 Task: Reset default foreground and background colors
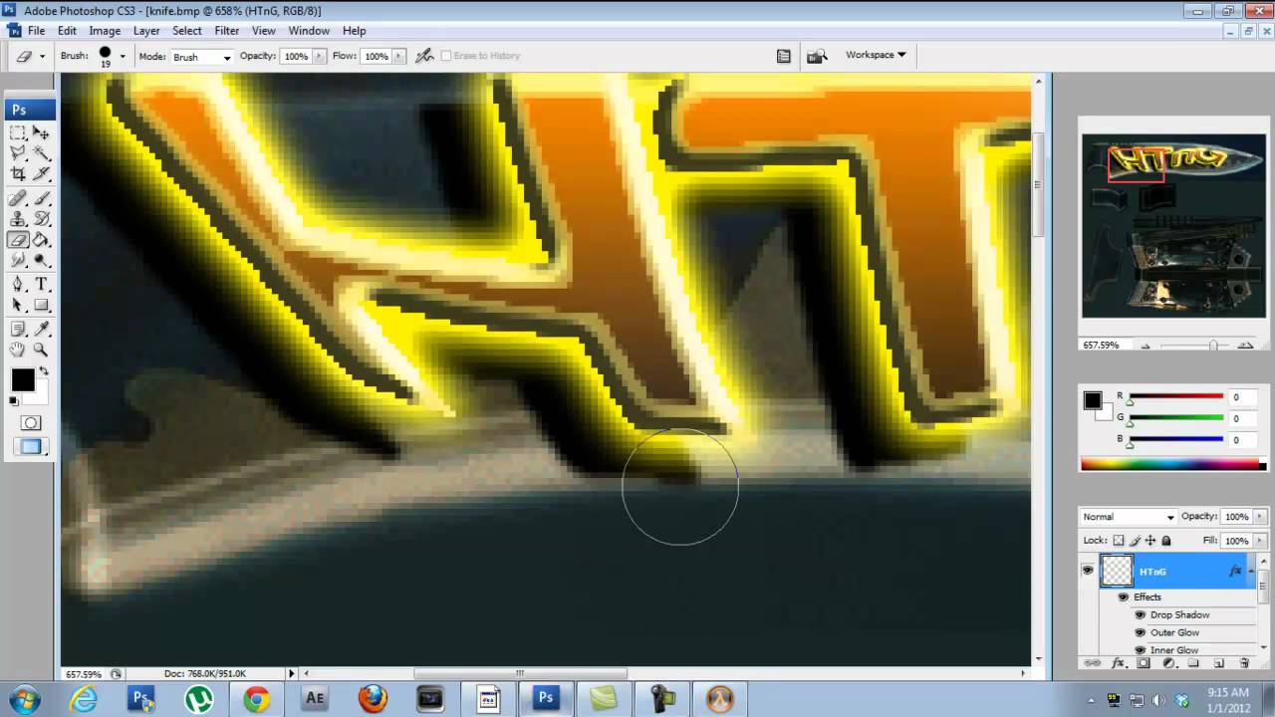click(x=14, y=401)
